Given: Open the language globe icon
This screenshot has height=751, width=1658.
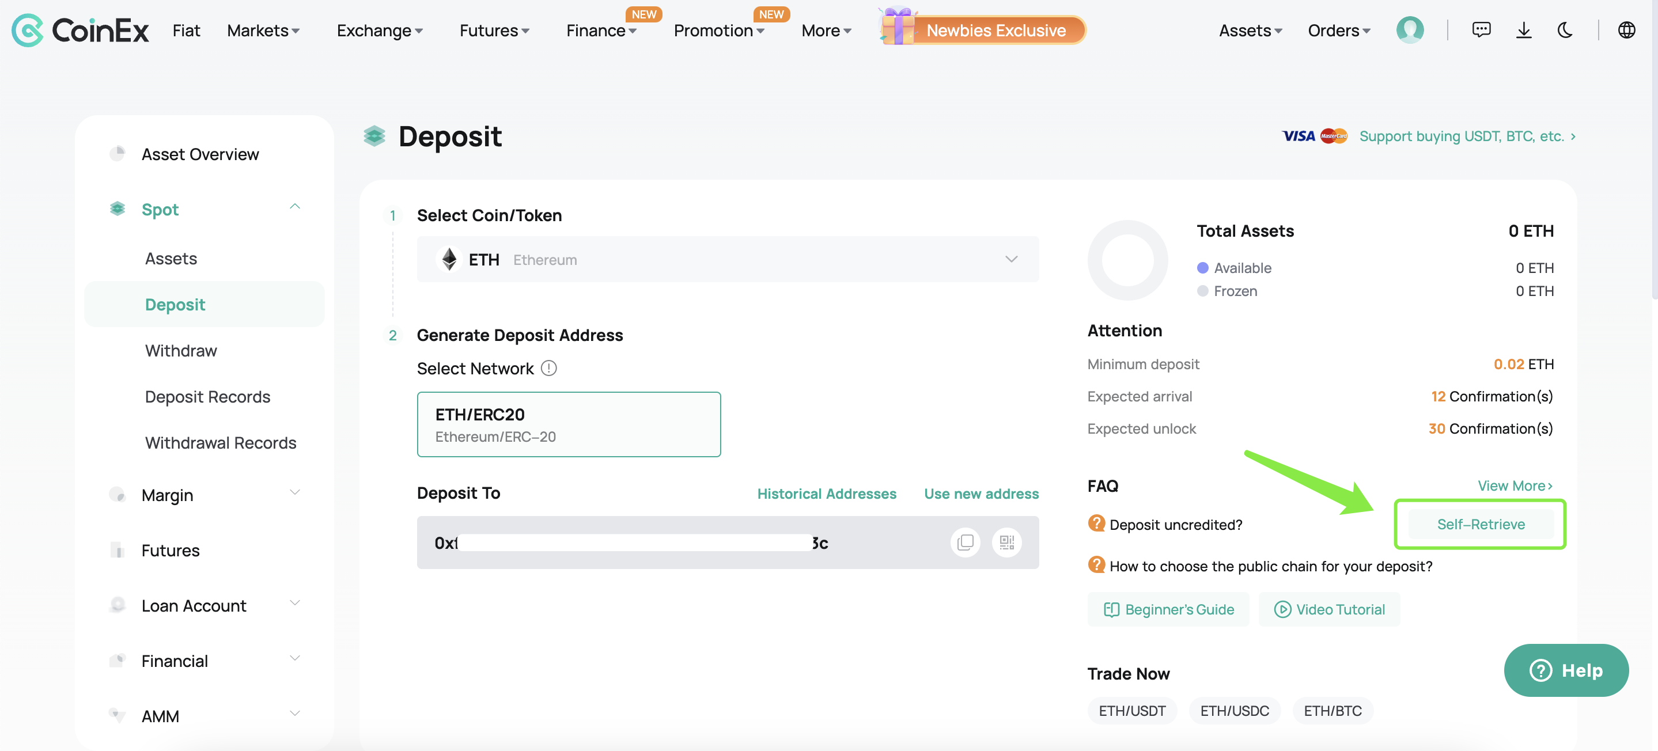Looking at the screenshot, I should point(1626,29).
